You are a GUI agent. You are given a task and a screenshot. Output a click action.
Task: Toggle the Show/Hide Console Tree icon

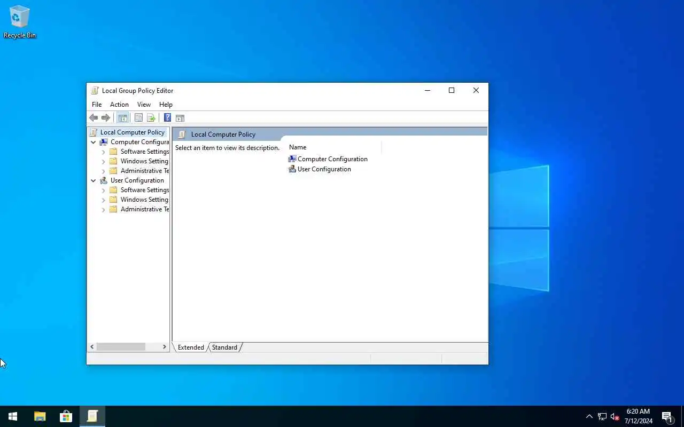point(123,118)
